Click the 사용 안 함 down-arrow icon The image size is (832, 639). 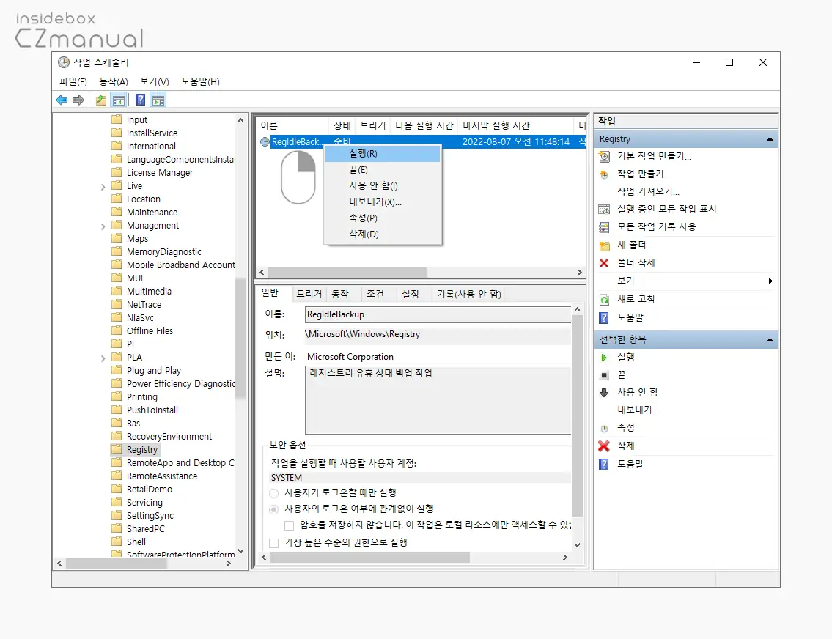coord(604,393)
